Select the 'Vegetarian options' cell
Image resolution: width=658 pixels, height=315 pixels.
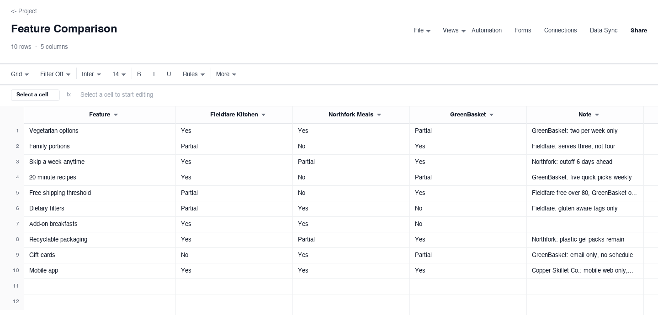tap(100, 131)
